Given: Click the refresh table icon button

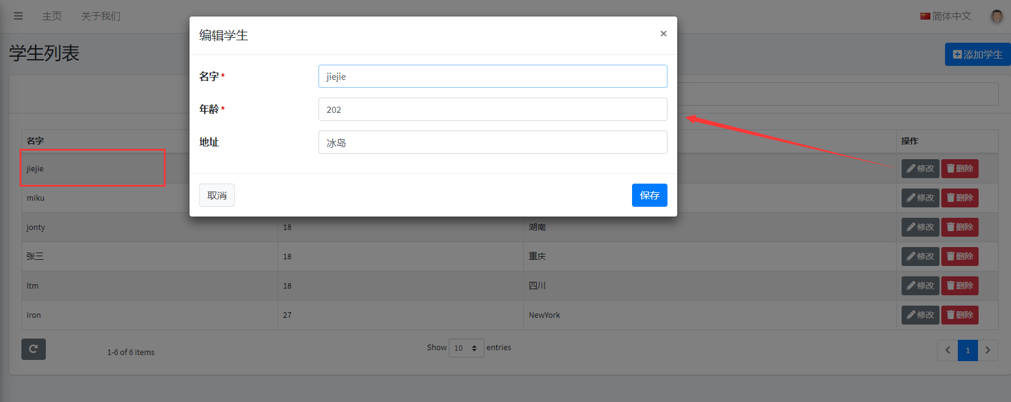Looking at the screenshot, I should 34,349.
